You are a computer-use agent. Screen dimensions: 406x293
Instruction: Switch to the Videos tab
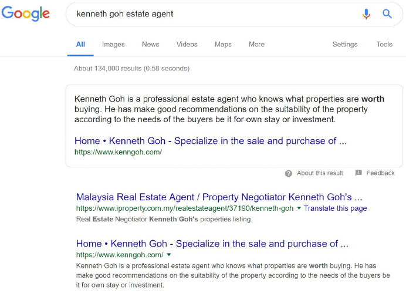click(187, 44)
